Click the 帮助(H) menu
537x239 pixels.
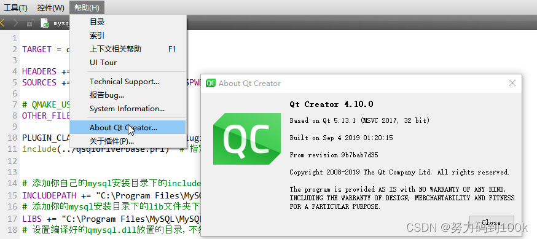click(x=87, y=7)
